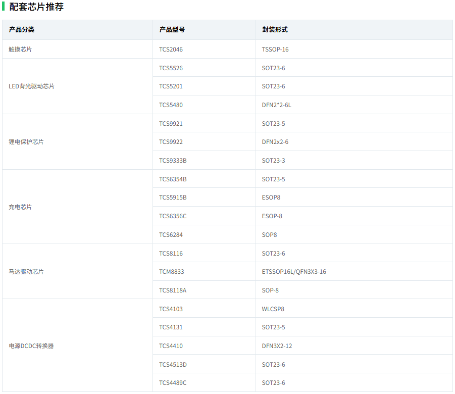Select the TCS5526 model cell
Viewport: 455px width, 394px height.
coord(171,68)
